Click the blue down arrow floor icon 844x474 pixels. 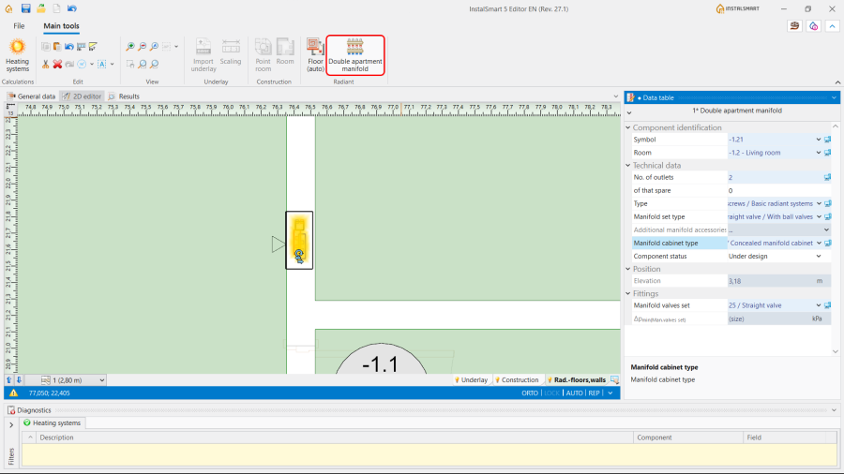(19, 380)
